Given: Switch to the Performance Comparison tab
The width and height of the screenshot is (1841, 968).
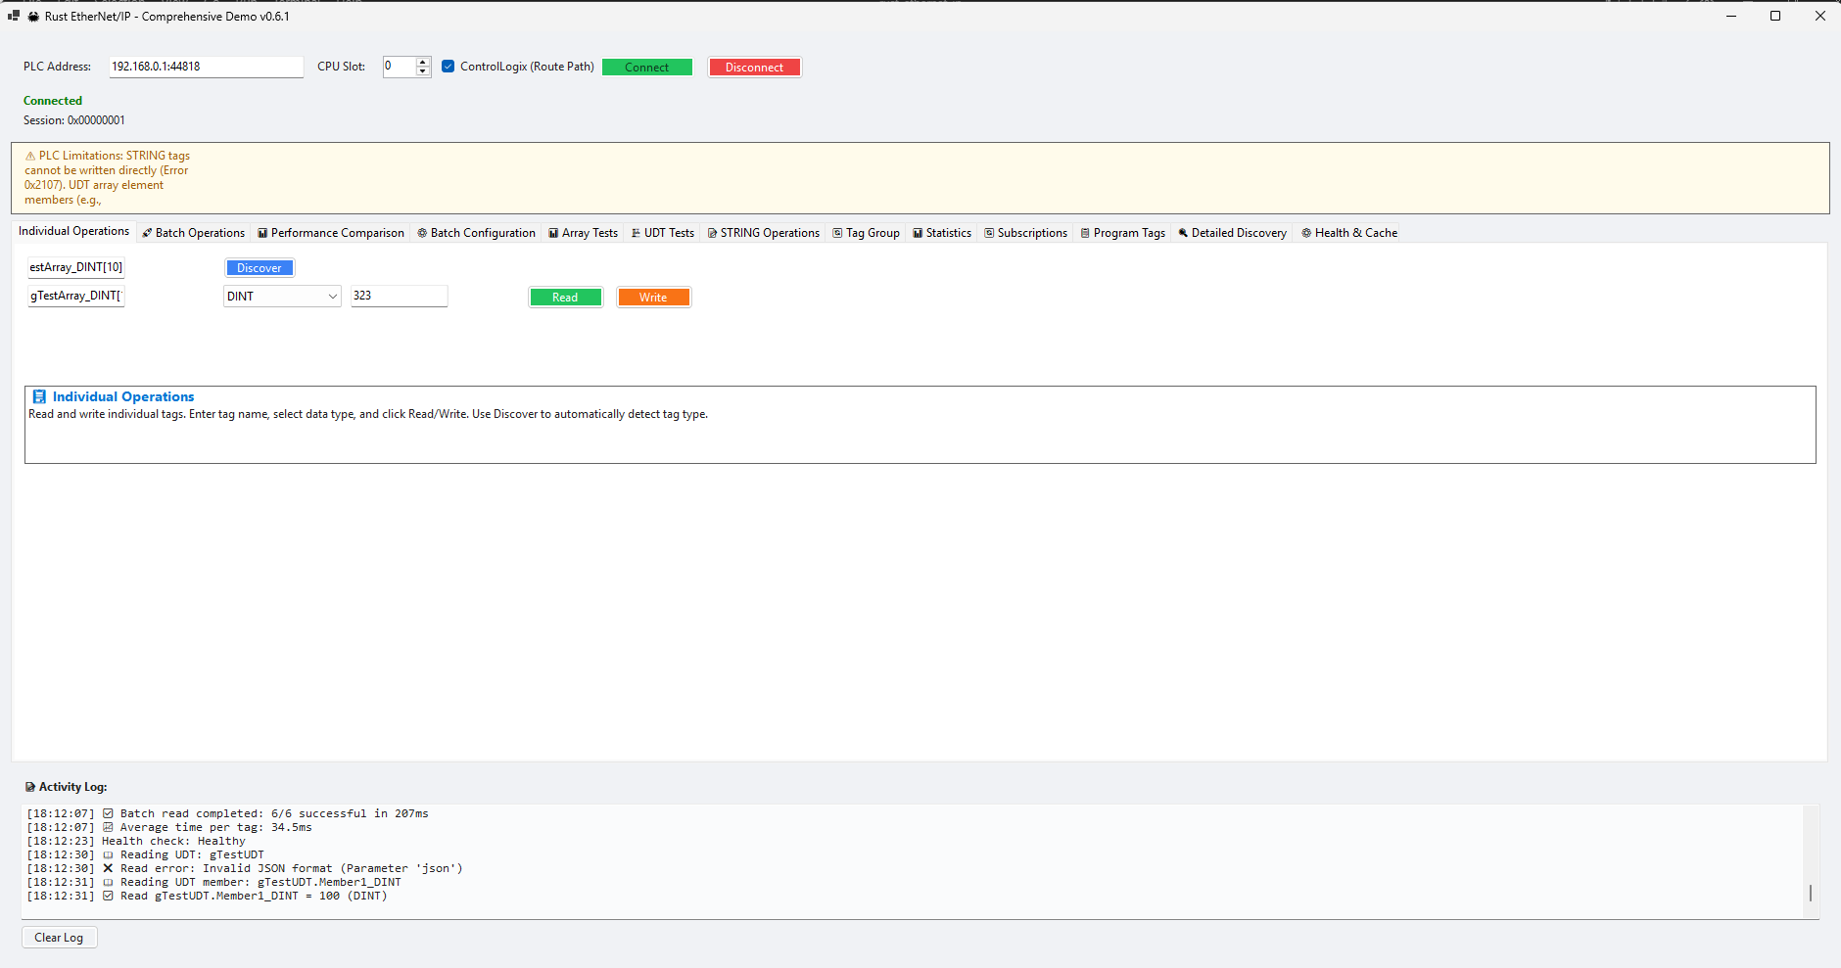Looking at the screenshot, I should tap(331, 232).
